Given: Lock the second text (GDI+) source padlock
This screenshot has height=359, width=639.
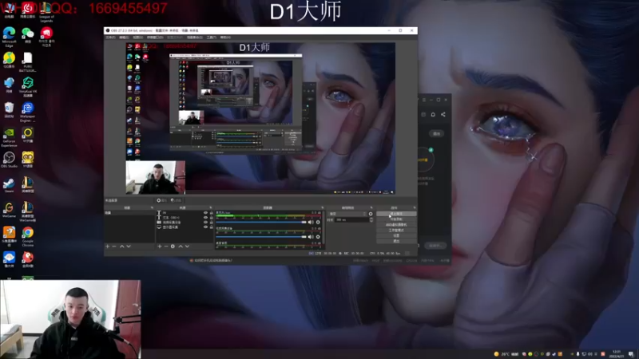Looking at the screenshot, I should (211, 218).
